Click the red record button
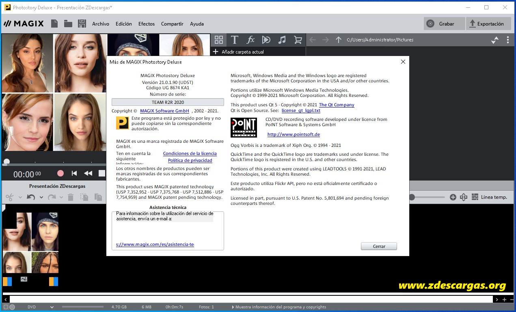Screen dimensions: 516x312 pyautogui.click(x=60, y=173)
